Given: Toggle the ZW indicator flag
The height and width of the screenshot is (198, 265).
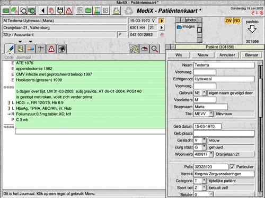Looking at the screenshot, I should tap(228, 21).
